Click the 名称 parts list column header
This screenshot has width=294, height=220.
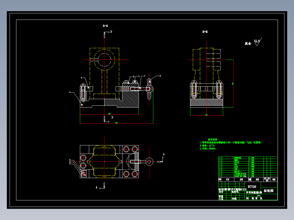(x=241, y=179)
